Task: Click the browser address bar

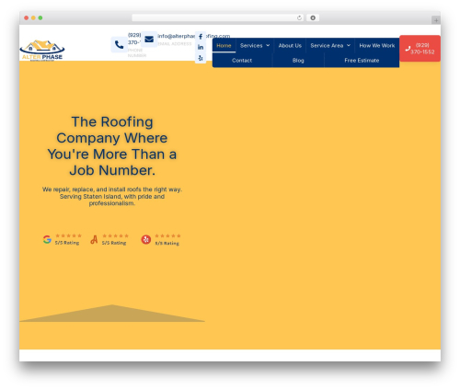Action: [x=217, y=18]
